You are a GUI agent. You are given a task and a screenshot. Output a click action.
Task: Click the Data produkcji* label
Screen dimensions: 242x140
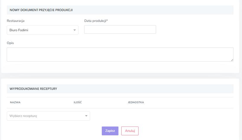tap(96, 21)
